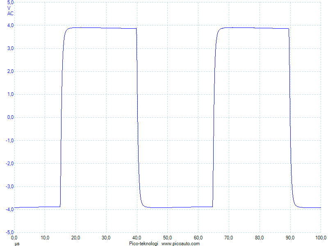
Task: Click the 20,0 time axis label
Action: point(75,238)
